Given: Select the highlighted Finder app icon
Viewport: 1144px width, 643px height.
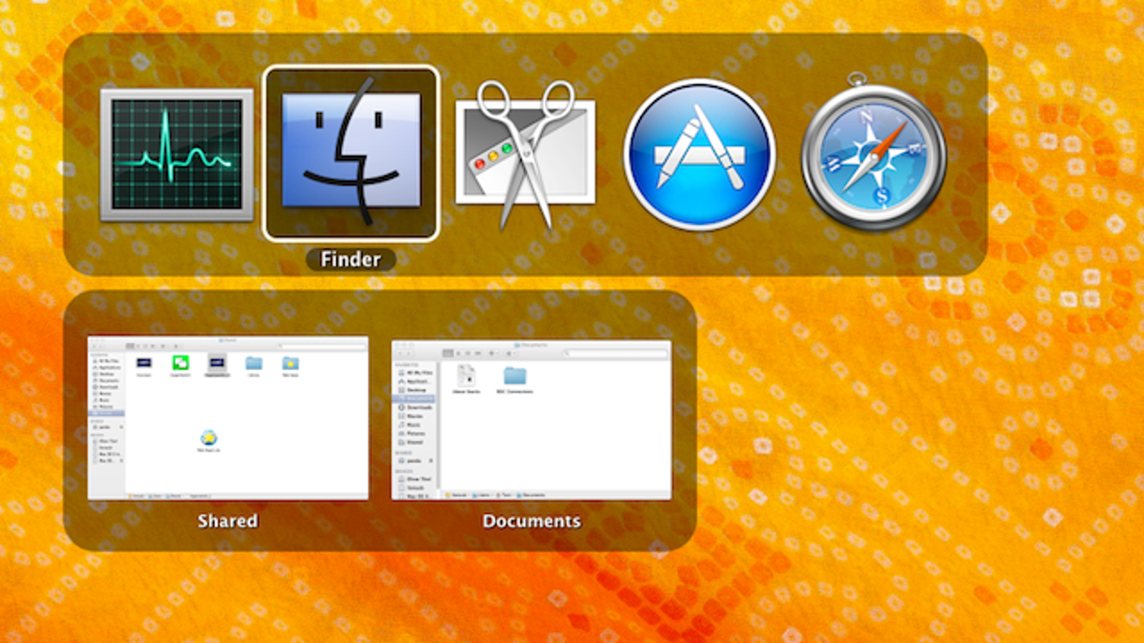Looking at the screenshot, I should [x=351, y=154].
